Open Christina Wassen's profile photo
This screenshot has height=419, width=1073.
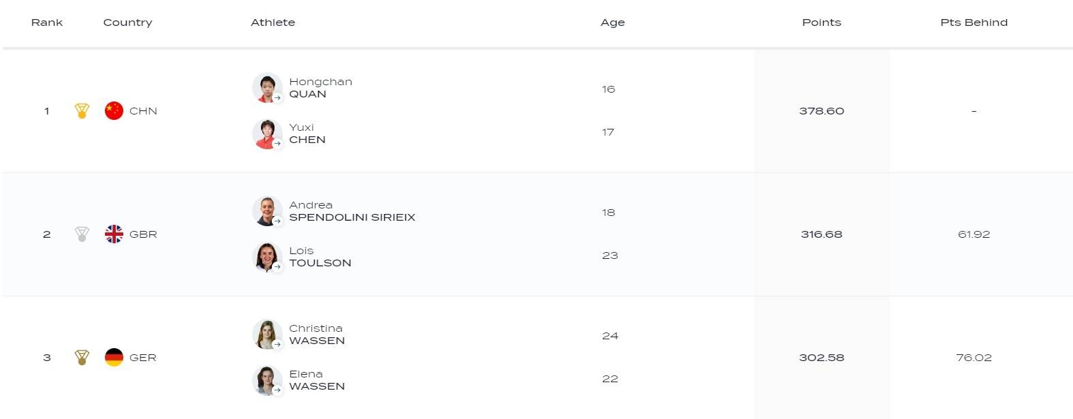tap(266, 335)
